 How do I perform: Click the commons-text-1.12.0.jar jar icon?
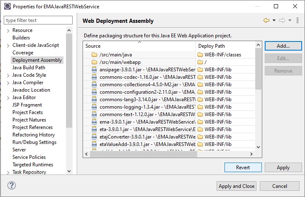94,114
